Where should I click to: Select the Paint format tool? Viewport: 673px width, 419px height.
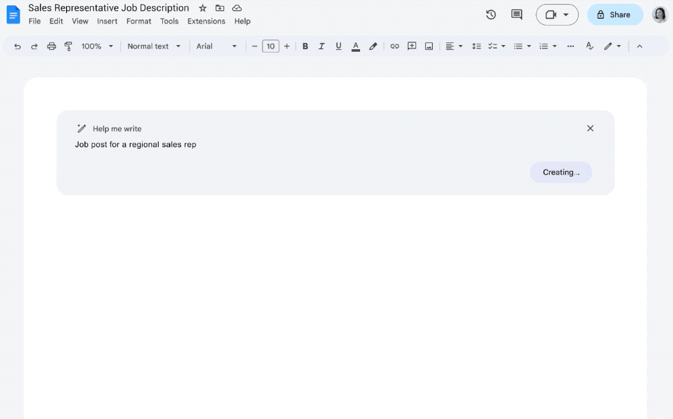pos(68,46)
